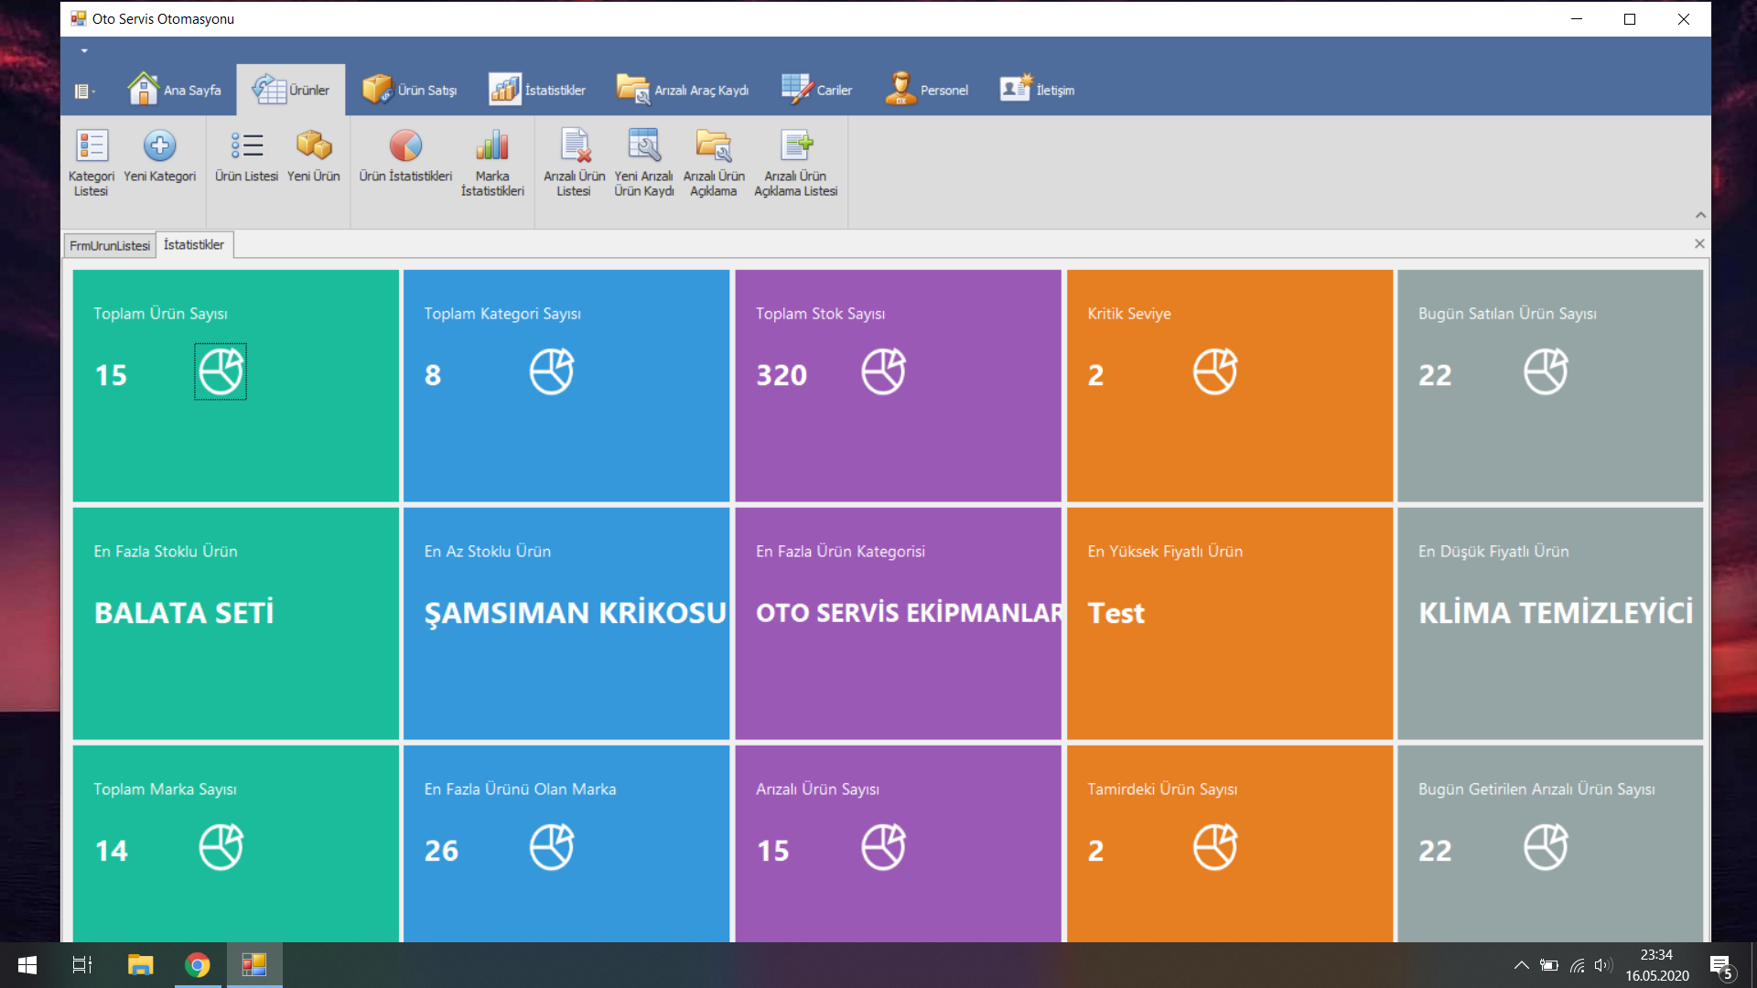The image size is (1757, 988).
Task: Close the İstatistikler document tab
Action: (1699, 243)
